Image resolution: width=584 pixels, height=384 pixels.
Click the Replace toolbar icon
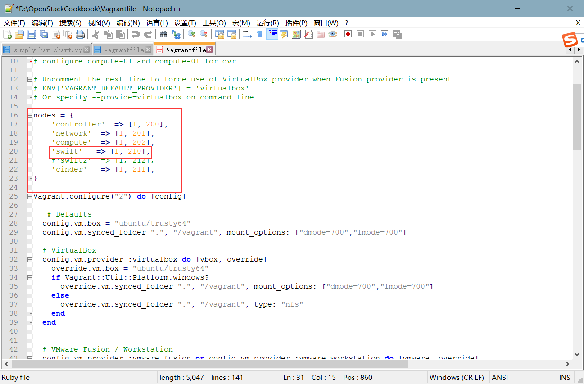(176, 34)
